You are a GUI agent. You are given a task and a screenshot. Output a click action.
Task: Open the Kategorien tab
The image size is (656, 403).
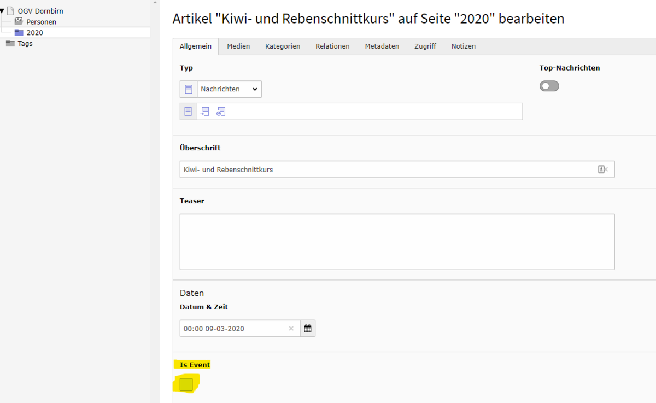coord(283,46)
